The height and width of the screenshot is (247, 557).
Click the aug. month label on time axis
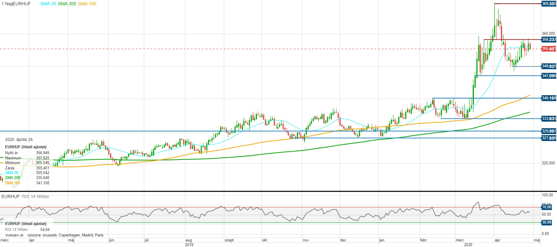(x=189, y=240)
